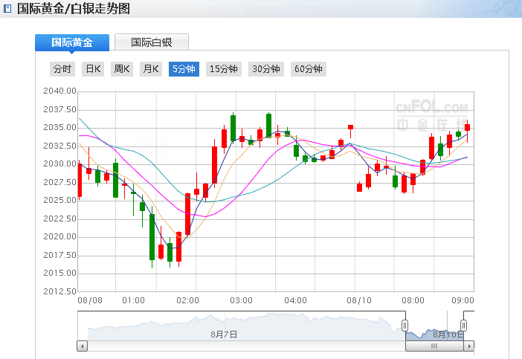
Task: Select the 5分钟 interval
Action: (184, 69)
